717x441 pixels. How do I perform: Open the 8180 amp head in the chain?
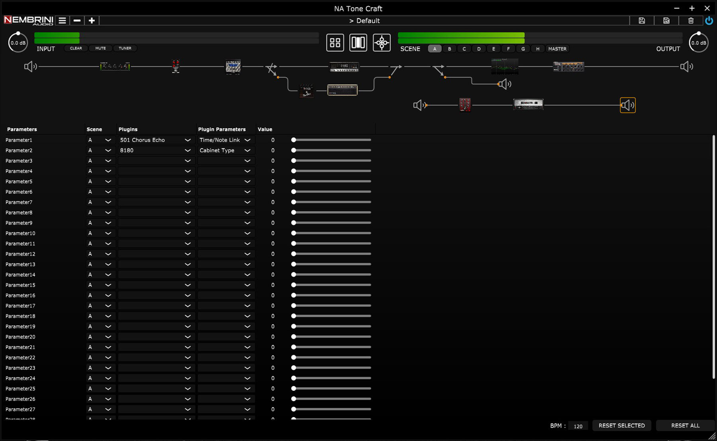344,67
